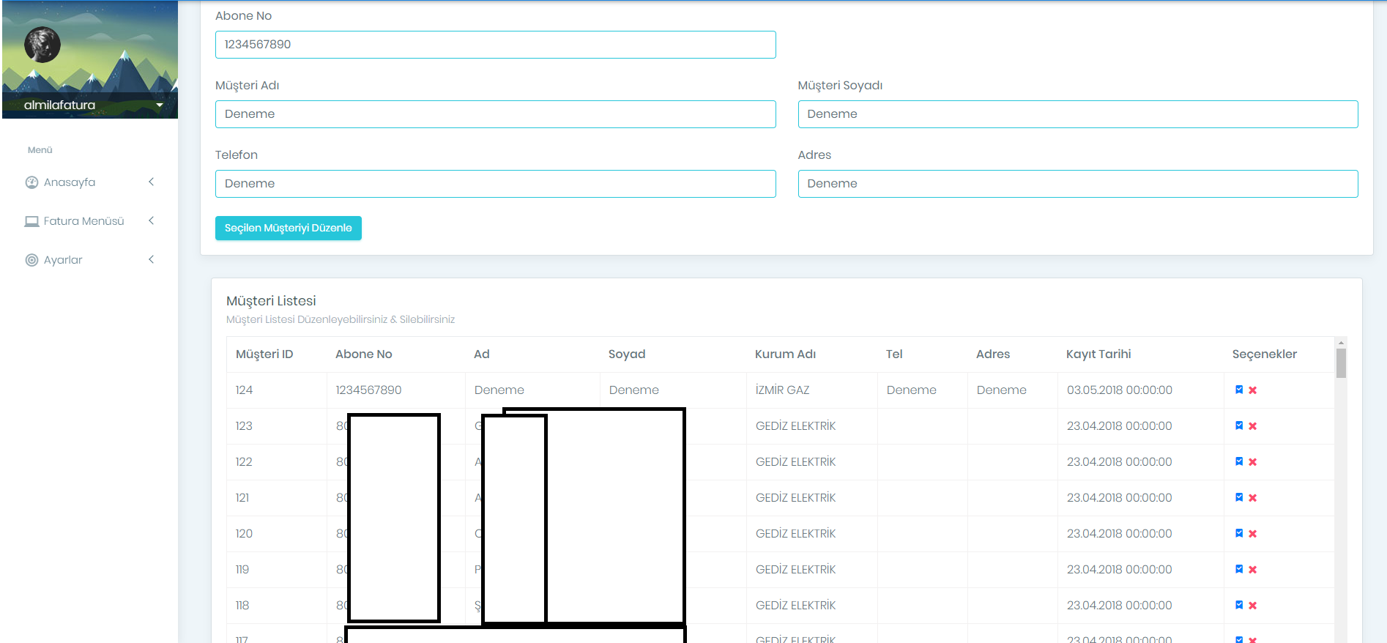Click edit icon for customer 118
The width and height of the screenshot is (1387, 643).
point(1239,605)
